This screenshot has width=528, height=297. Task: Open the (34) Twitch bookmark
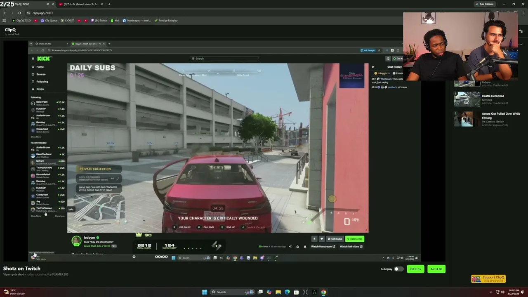coord(99,21)
